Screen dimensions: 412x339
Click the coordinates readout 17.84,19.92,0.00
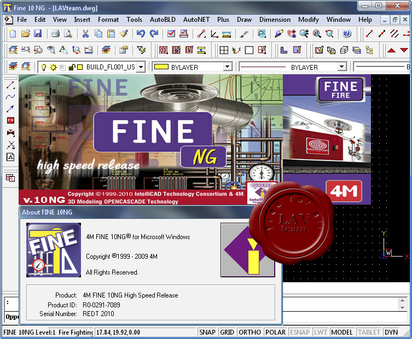(118, 332)
